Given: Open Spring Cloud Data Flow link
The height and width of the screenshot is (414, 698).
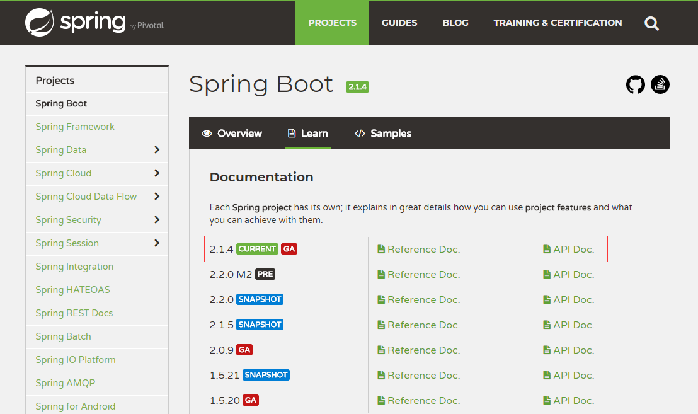Looking at the screenshot, I should coord(86,197).
